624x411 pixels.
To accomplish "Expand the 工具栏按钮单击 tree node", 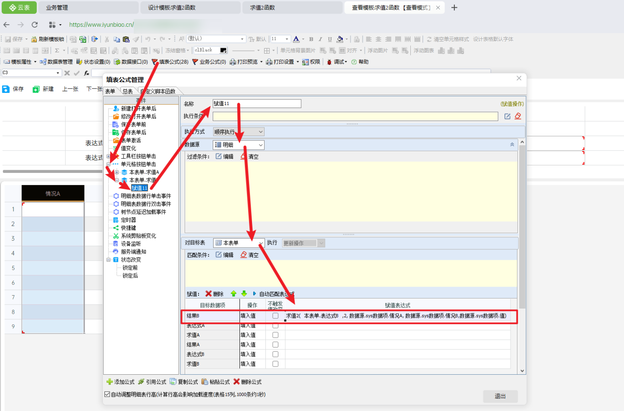I will click(x=109, y=156).
